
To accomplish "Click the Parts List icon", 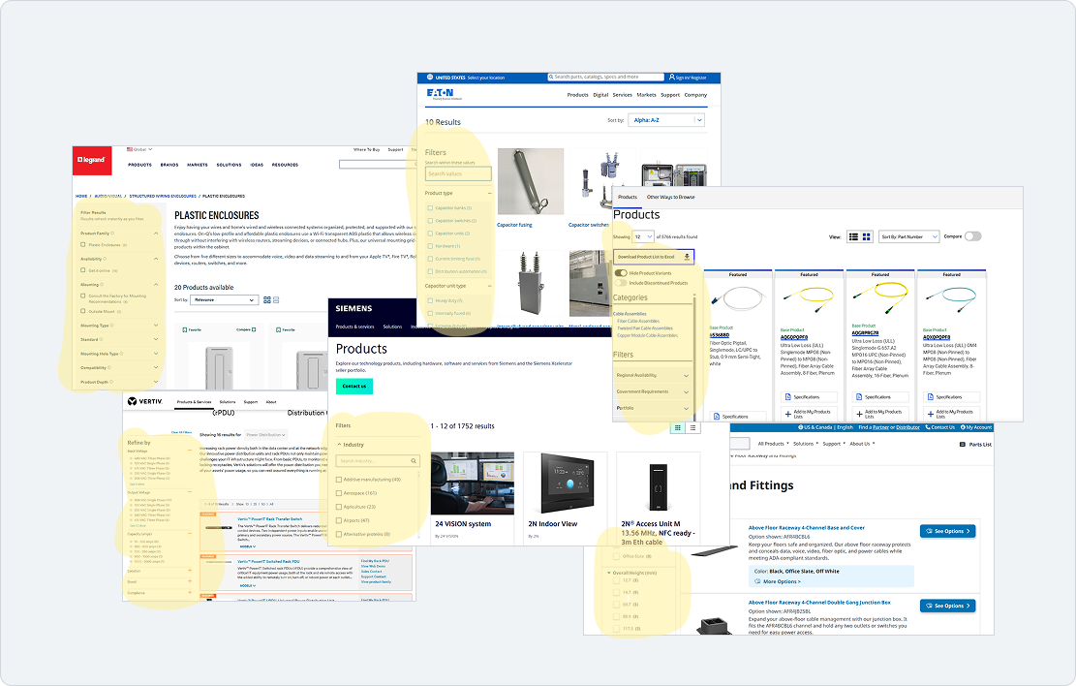I will pos(961,445).
